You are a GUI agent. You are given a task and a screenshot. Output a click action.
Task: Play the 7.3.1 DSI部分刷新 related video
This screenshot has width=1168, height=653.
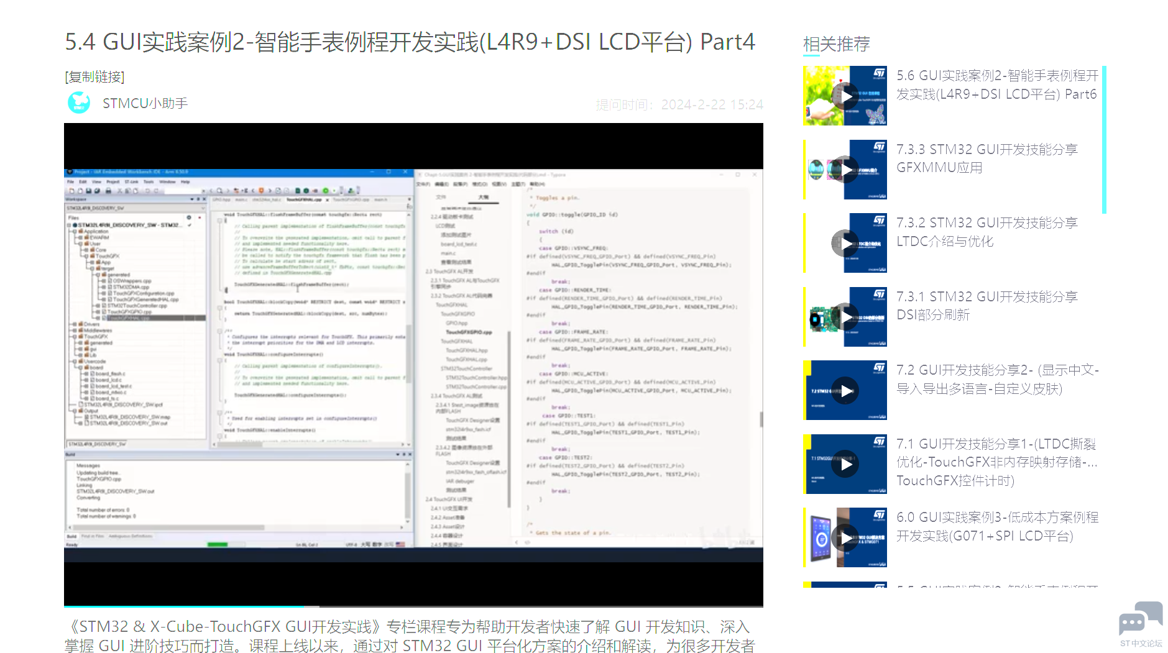pyautogui.click(x=845, y=317)
